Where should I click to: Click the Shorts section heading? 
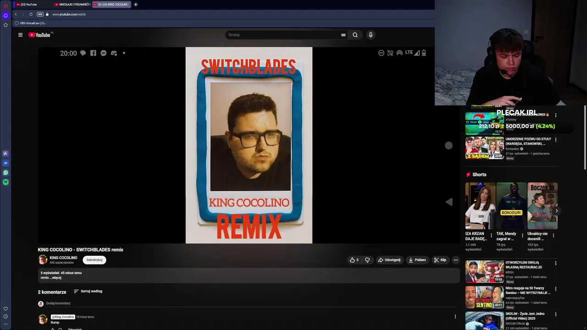[x=479, y=175]
